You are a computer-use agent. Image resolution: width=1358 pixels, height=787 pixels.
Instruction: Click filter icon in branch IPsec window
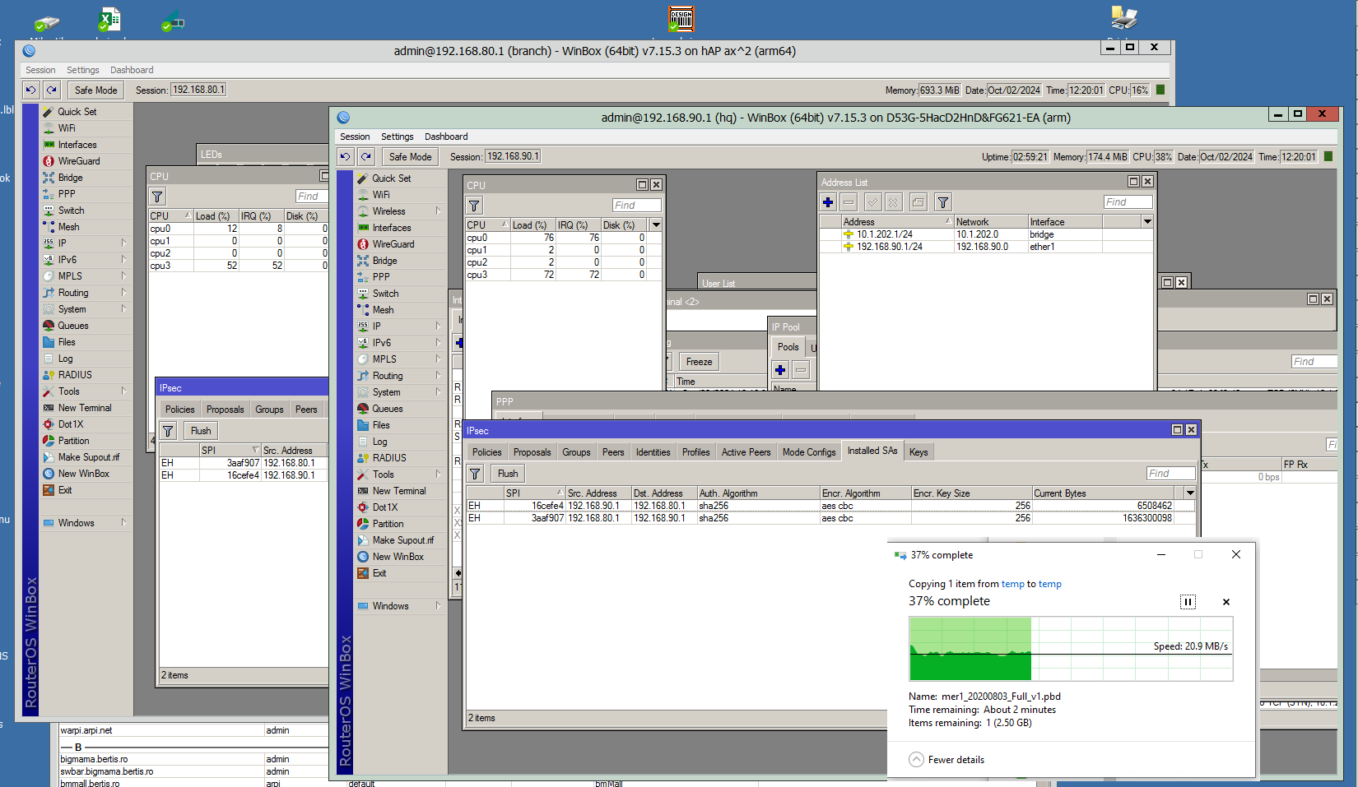[168, 430]
